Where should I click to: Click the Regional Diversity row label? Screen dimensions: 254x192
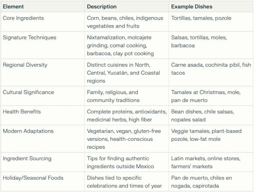point(25,65)
